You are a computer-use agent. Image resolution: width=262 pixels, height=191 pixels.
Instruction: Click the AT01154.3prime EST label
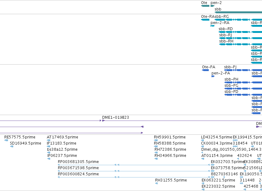tap(217, 156)
